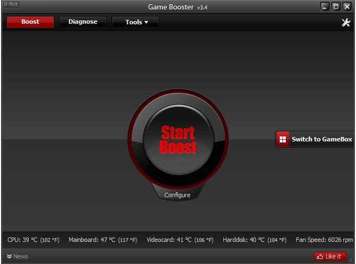Click Switch to GameBox button

(x=315, y=139)
